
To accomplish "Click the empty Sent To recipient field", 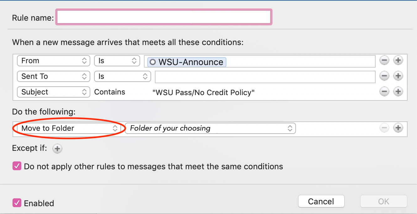I will (265, 77).
